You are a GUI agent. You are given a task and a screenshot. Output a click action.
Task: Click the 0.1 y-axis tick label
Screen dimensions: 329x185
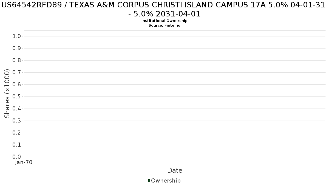click(17, 145)
